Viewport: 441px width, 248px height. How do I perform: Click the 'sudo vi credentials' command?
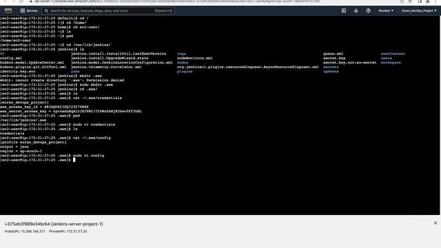(x=94, y=125)
